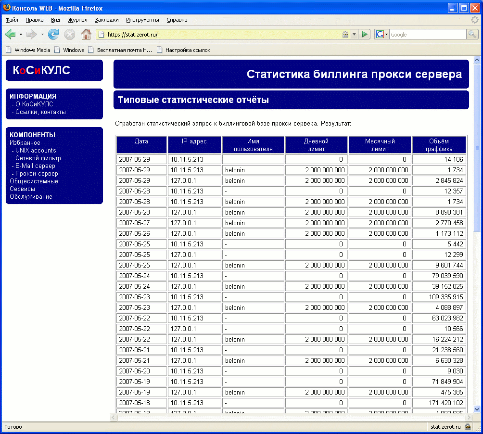Open the Back button history dropdown

click(x=21, y=34)
